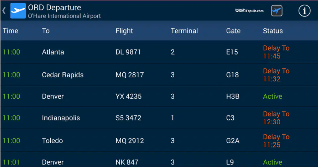Select Denver flight NK 847 row
Viewport: 318px width, 167px height.
click(159, 160)
